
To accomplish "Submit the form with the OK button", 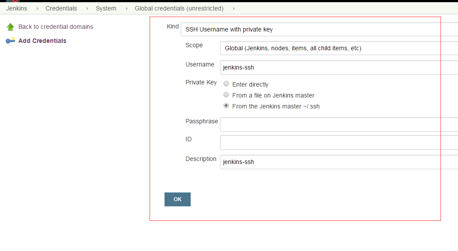I will pyautogui.click(x=178, y=199).
